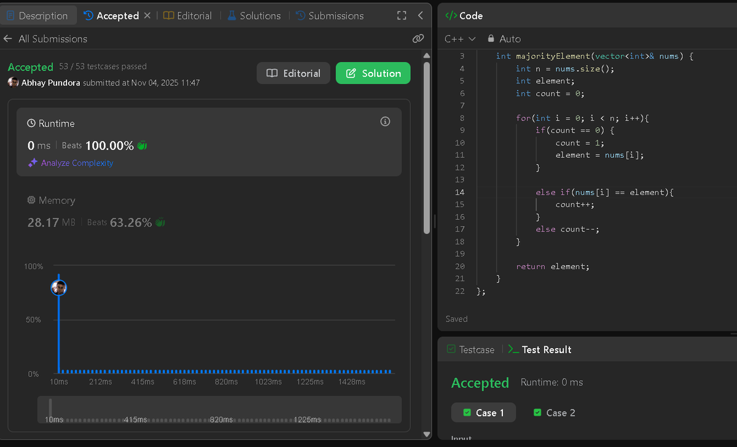The height and width of the screenshot is (447, 737).
Task: Open the C++ language dropdown
Action: pos(460,39)
